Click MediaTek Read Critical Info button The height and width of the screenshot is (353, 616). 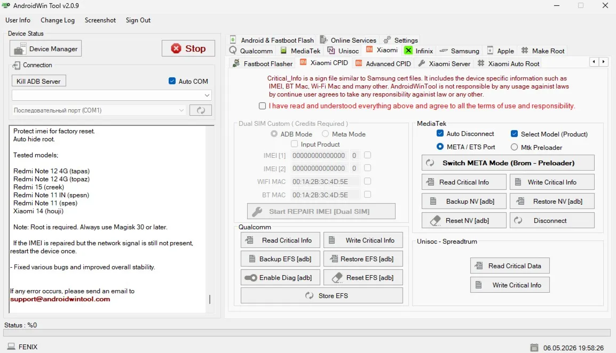[464, 182]
